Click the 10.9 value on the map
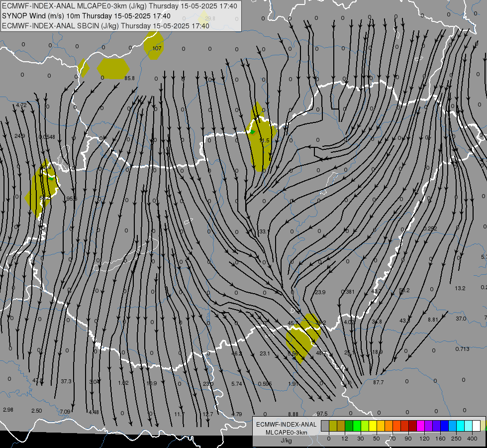The image size is (487, 448). tap(152, 383)
